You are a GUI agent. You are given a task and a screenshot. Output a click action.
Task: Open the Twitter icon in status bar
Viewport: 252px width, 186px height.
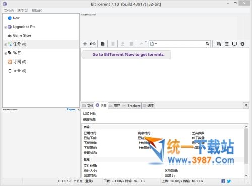pyautogui.click(x=229, y=181)
